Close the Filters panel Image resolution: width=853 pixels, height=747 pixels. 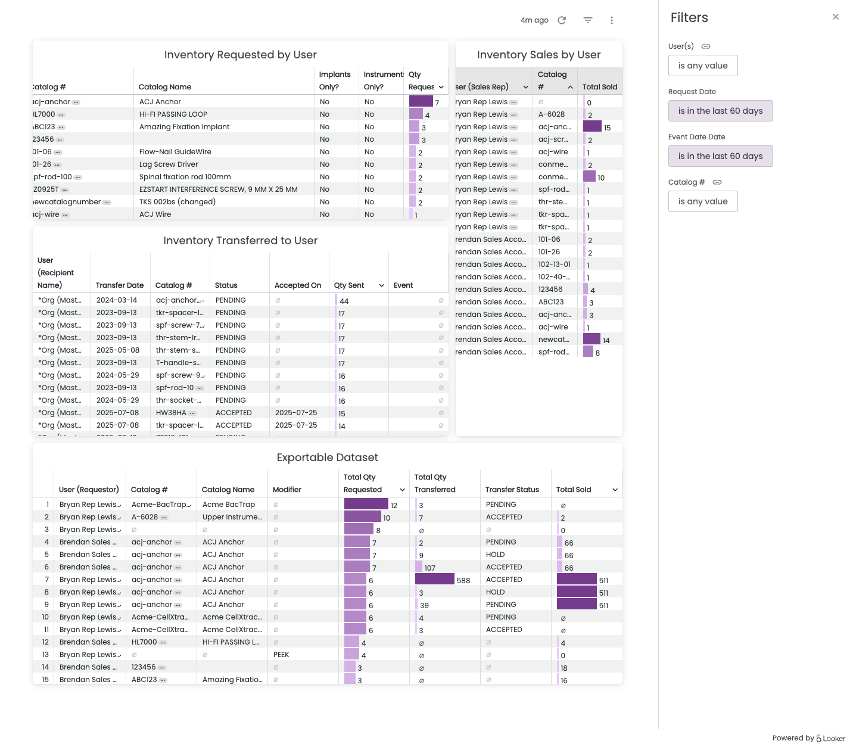[835, 17]
